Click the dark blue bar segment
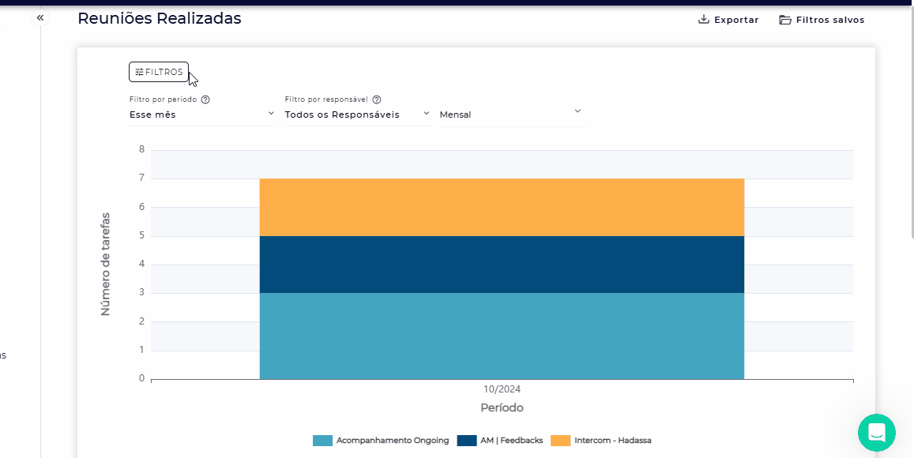The image size is (914, 458). point(502,265)
